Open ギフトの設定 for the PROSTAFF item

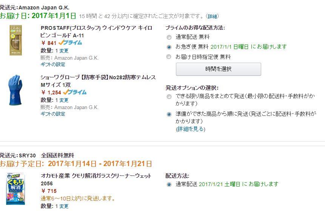(x=53, y=65)
